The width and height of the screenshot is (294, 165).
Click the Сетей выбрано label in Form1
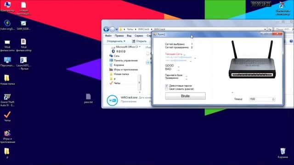(x=175, y=44)
